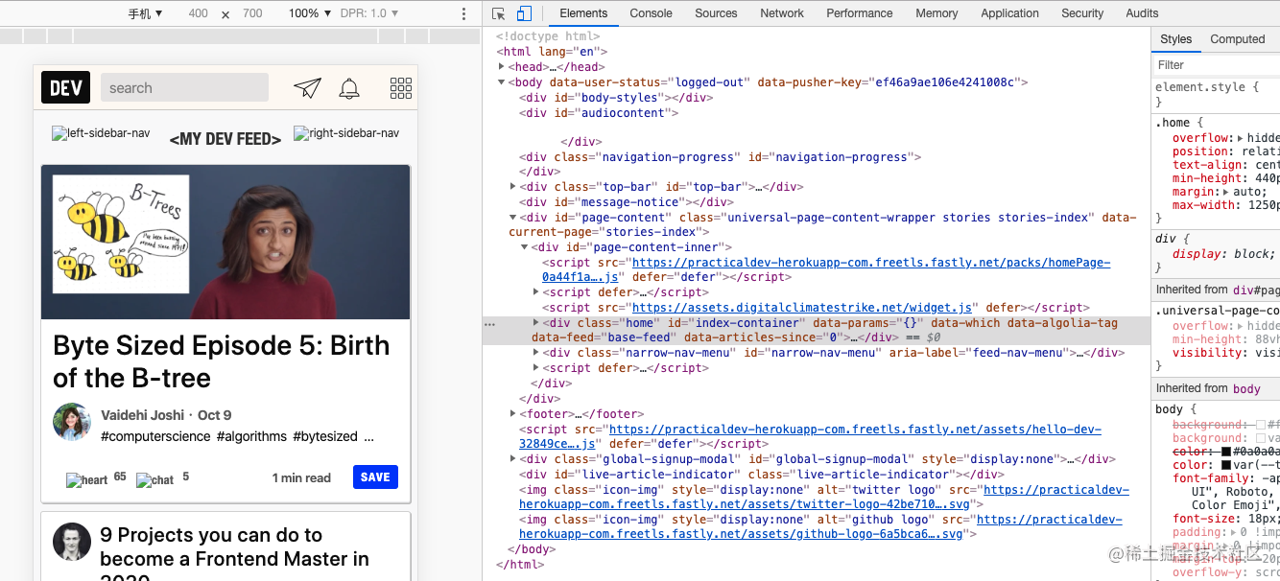Open the Byte Sized Episode 5 article title
Image resolution: width=1280 pixels, height=581 pixels.
[x=222, y=361]
